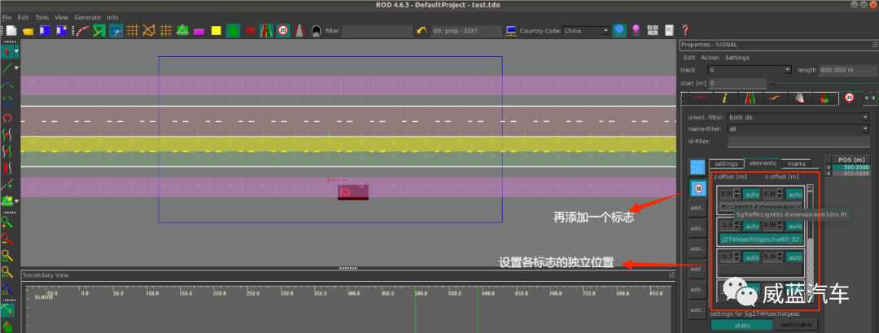Click the red .flt model icon
879x333 pixels.
click(250, 31)
